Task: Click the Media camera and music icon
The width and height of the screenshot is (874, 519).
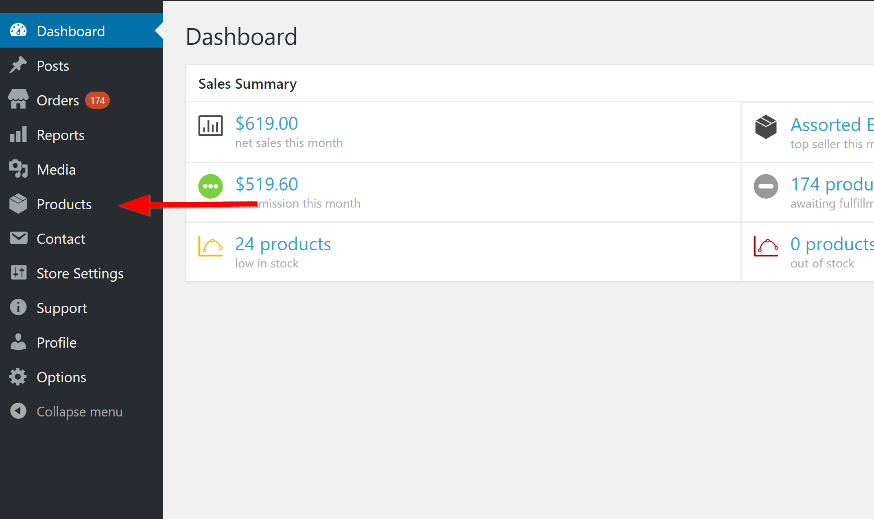Action: click(18, 169)
